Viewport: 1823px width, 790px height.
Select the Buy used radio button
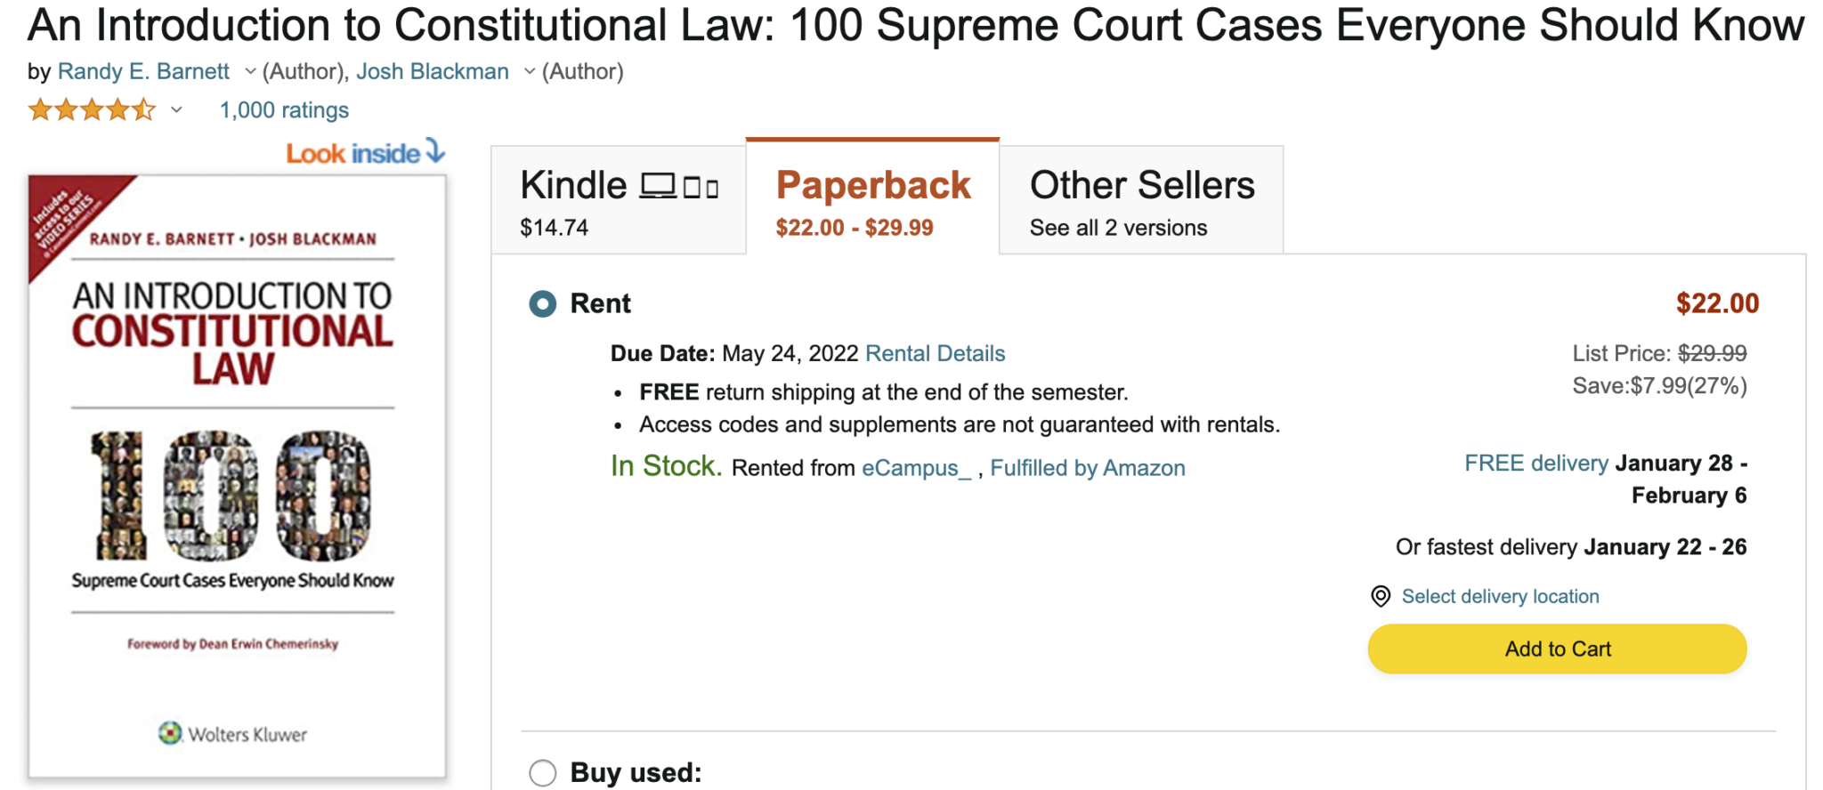pyautogui.click(x=542, y=772)
